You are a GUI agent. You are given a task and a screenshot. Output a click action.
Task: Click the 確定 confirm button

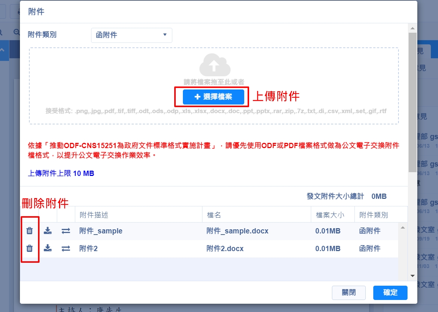click(x=390, y=293)
